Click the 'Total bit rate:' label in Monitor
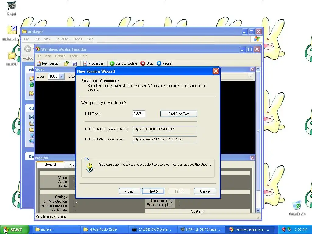Viewport: 312px width, 234px height. (x=58, y=210)
